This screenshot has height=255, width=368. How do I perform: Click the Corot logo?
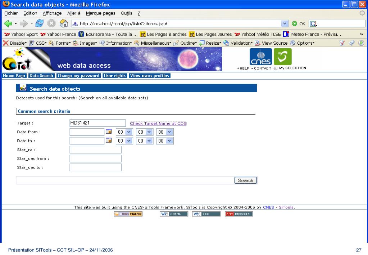coord(17,59)
